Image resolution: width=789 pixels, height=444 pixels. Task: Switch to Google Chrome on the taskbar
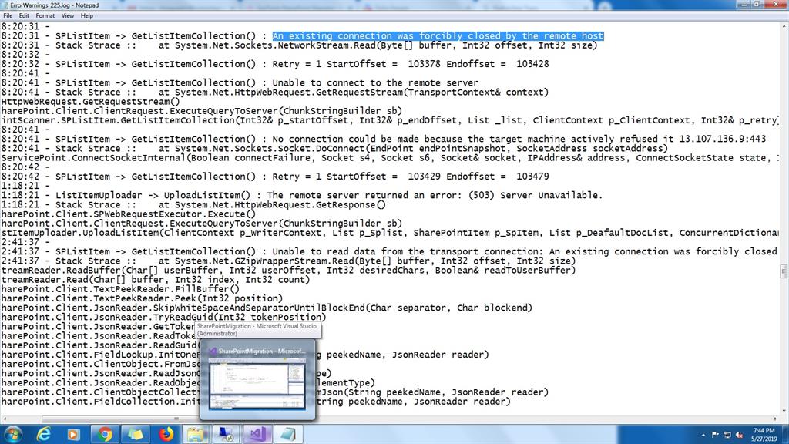[105, 434]
